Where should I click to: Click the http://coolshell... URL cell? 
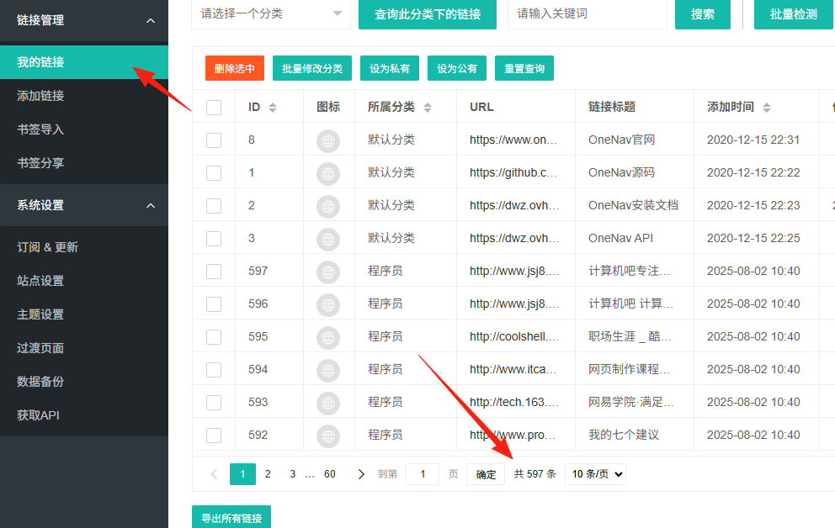point(514,336)
